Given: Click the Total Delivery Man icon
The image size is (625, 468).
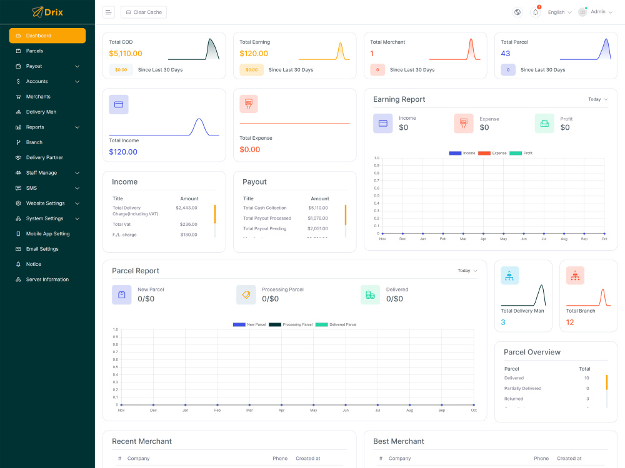Looking at the screenshot, I should click(510, 275).
